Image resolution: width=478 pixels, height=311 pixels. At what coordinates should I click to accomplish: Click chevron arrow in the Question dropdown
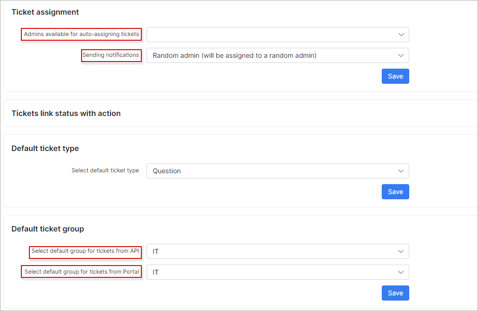401,171
